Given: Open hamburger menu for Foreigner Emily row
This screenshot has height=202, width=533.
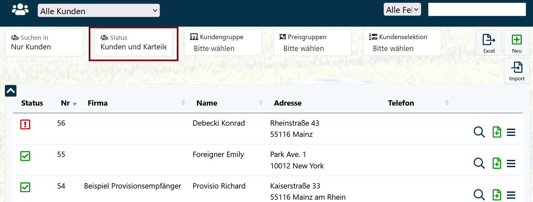Looking at the screenshot, I should [511, 164].
